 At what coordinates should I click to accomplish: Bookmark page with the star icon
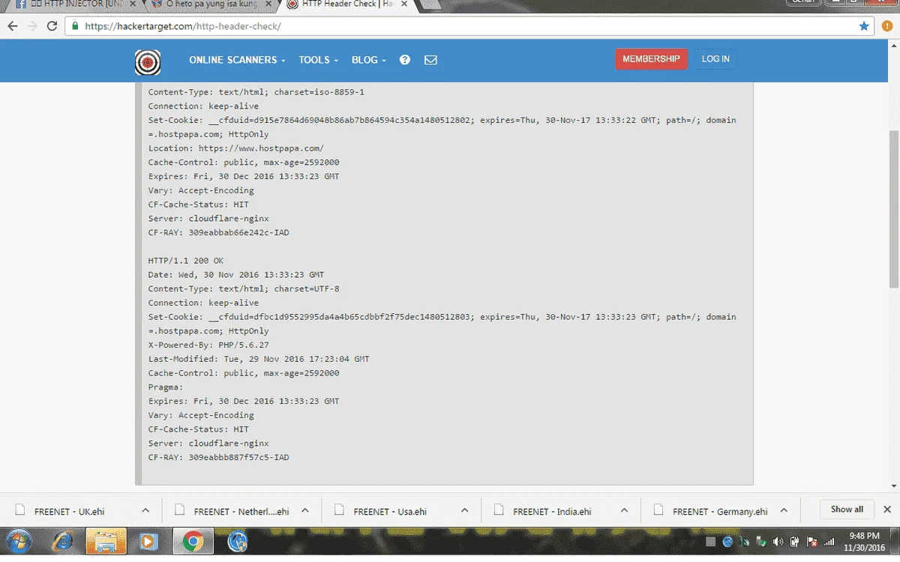pos(864,25)
